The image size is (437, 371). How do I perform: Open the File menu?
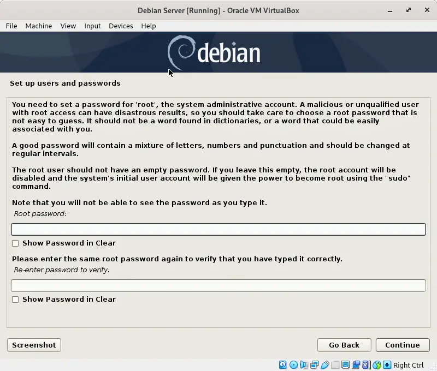point(11,26)
